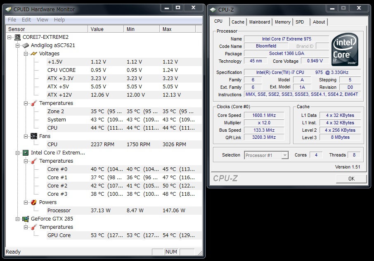Collapse the COREI7-EXTREME2 root node
This screenshot has width=374, height=261.
coord(10,37)
